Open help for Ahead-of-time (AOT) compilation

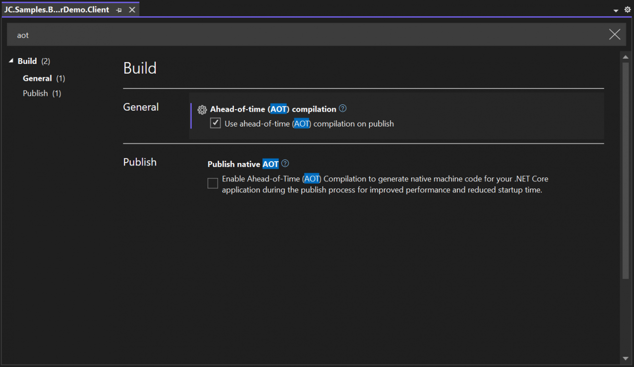(342, 109)
